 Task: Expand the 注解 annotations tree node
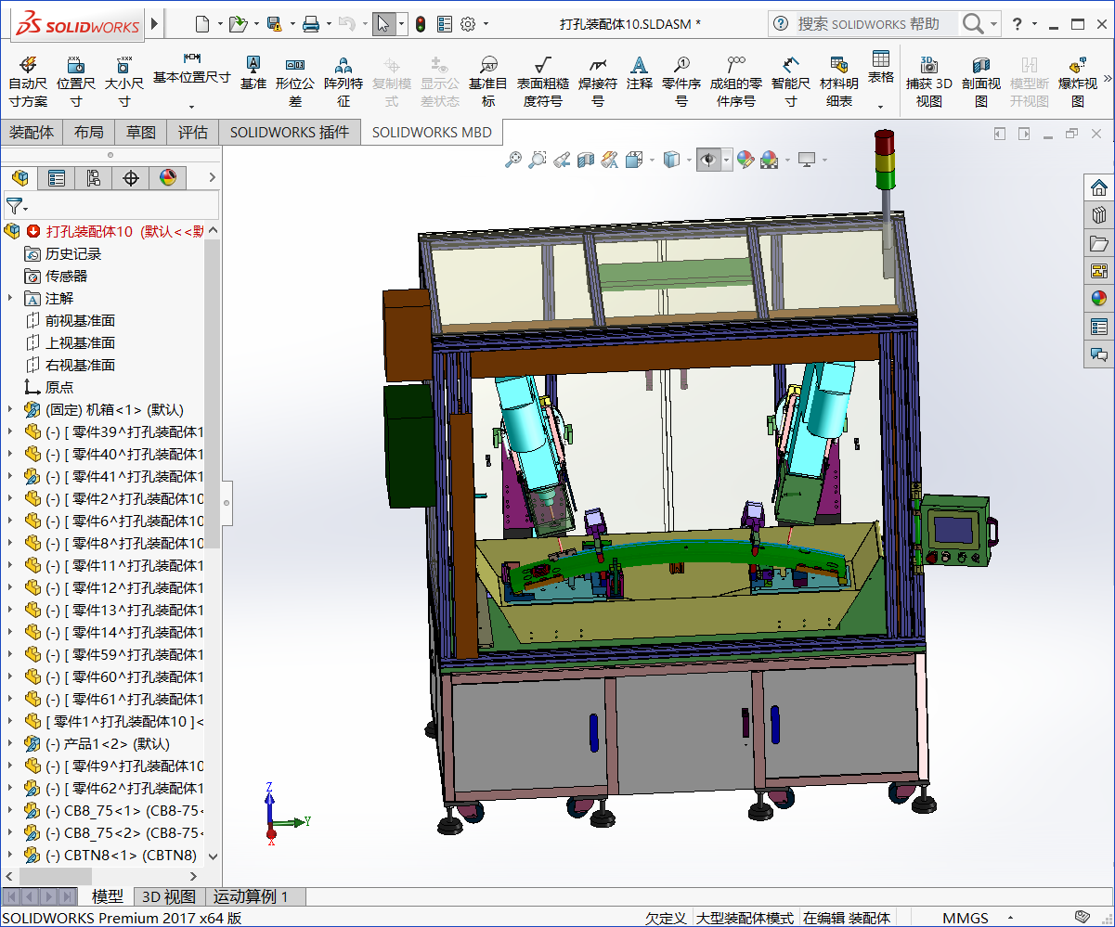tap(10, 298)
